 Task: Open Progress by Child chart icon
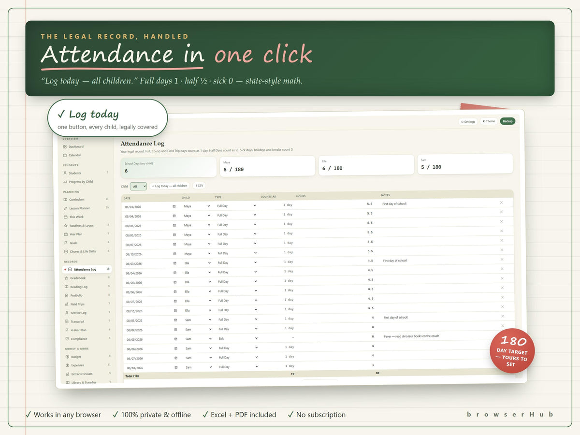pos(65,182)
